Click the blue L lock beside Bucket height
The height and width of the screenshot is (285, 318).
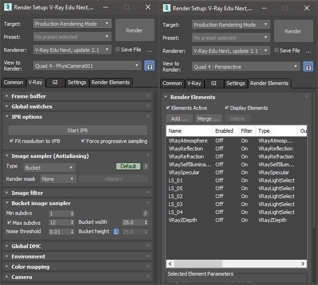117,231
